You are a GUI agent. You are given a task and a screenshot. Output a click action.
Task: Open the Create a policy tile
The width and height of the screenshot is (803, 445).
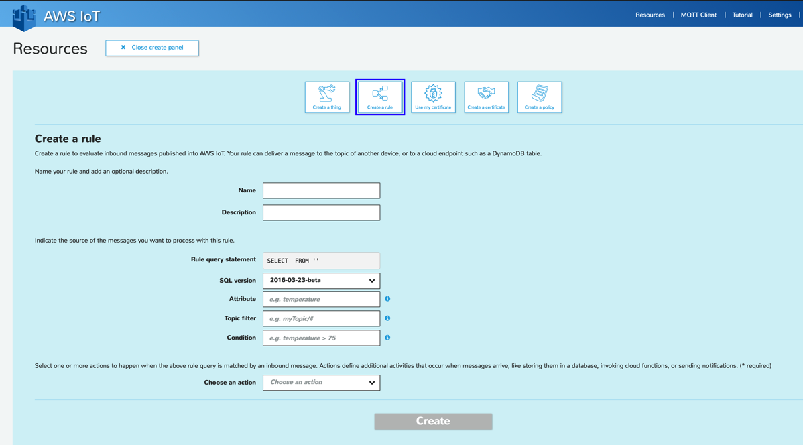[x=540, y=97]
